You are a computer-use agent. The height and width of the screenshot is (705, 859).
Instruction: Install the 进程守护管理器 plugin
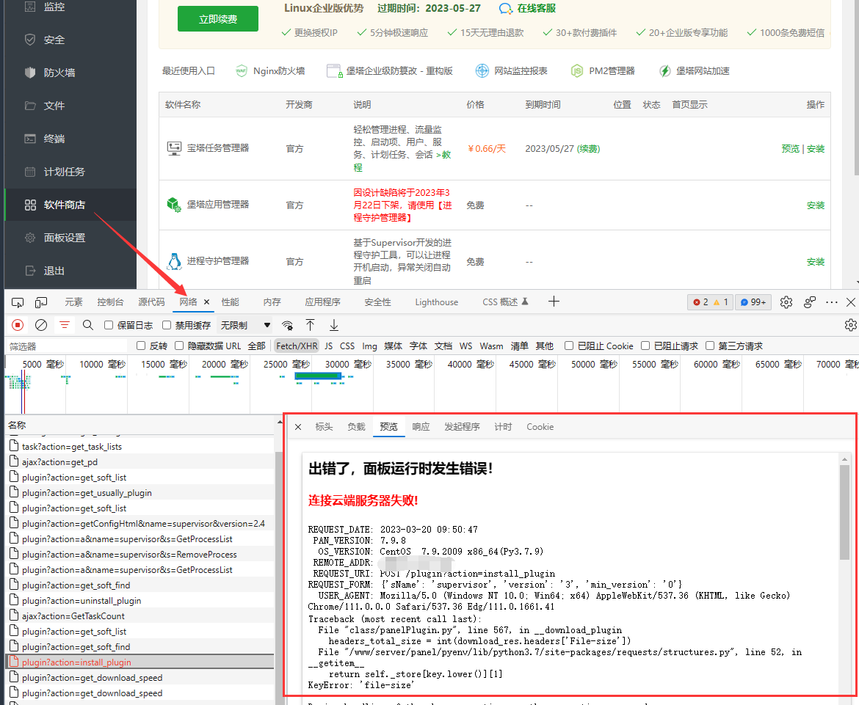815,260
